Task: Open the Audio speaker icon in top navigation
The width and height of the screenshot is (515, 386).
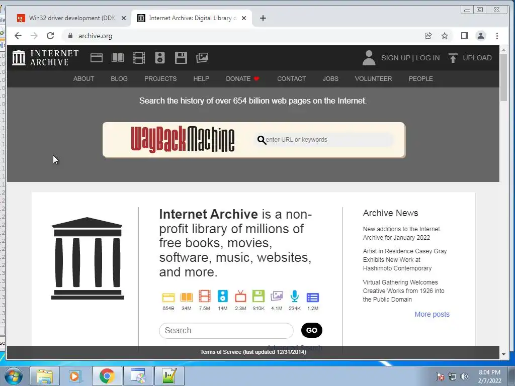Action: 160,58
